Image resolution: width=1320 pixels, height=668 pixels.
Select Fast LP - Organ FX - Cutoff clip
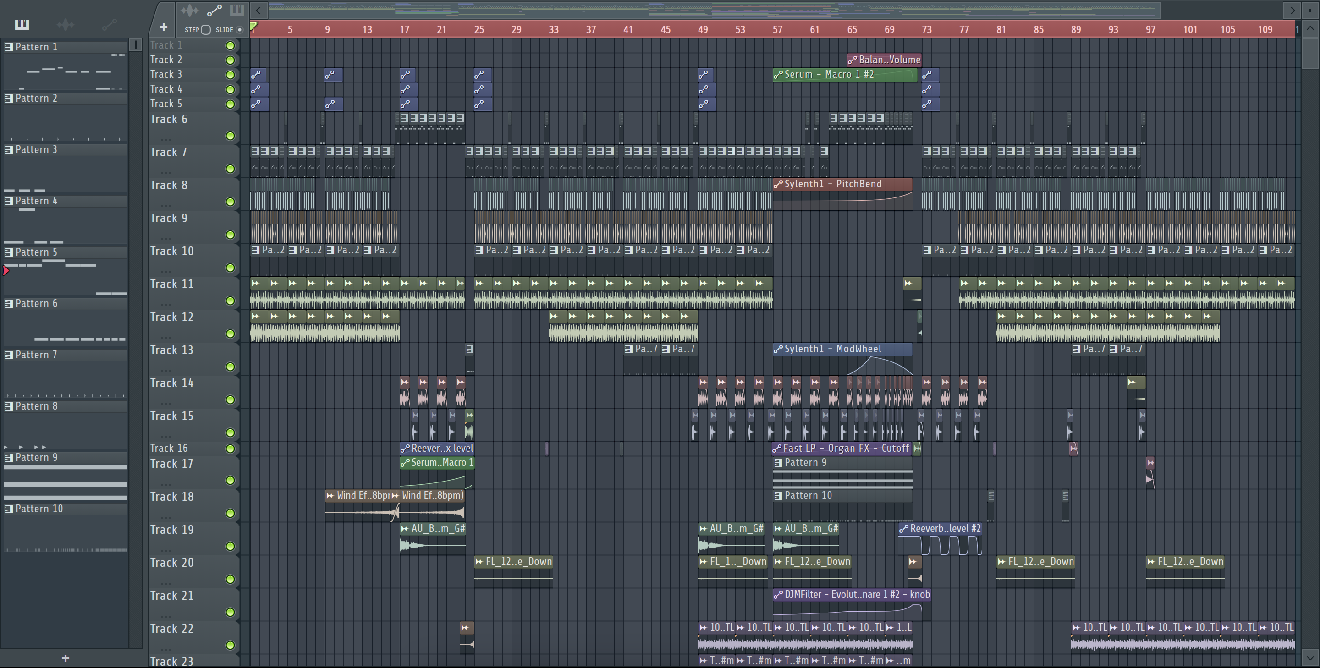tap(841, 448)
